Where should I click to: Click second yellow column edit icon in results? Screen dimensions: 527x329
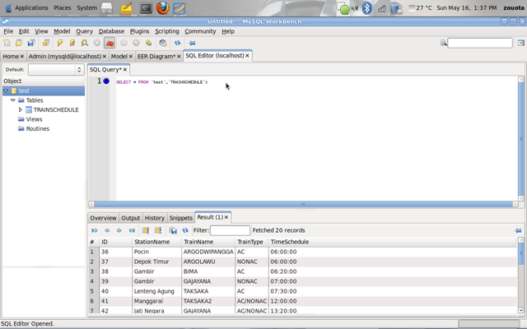point(158,230)
